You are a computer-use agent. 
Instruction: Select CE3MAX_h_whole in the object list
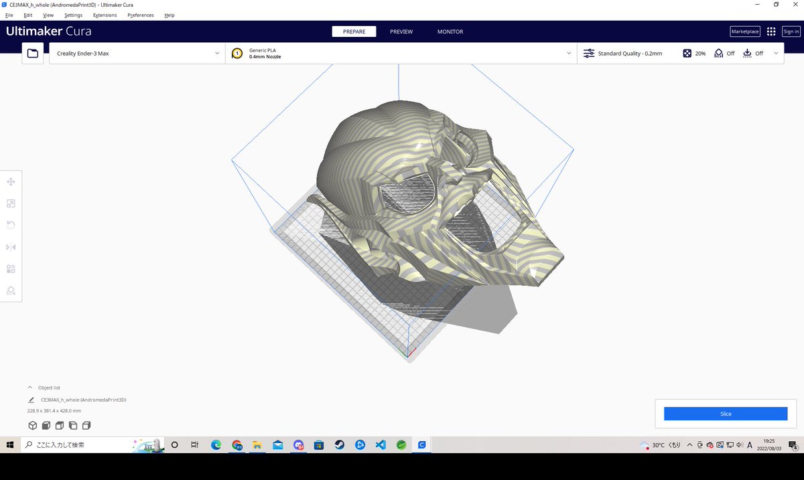pyautogui.click(x=83, y=400)
